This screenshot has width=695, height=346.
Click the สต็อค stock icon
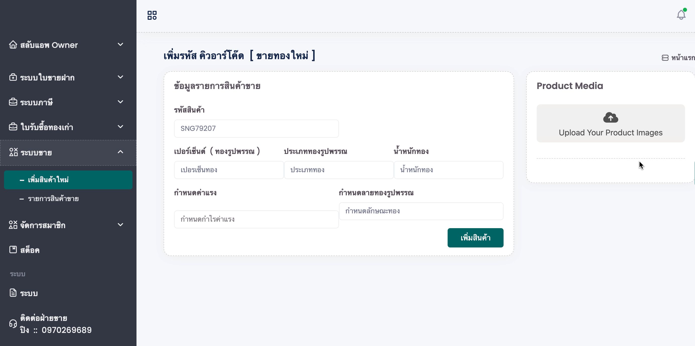(x=13, y=250)
